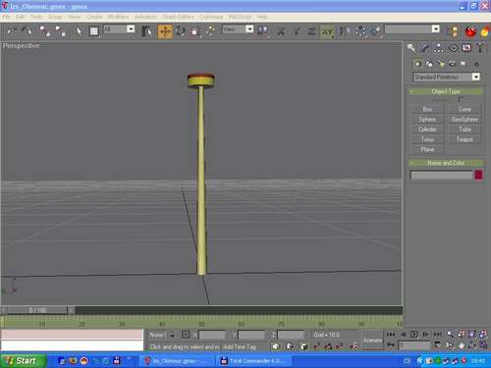Activate the Select and Scale tool
Screen dimensions: 491x368
tap(195, 31)
